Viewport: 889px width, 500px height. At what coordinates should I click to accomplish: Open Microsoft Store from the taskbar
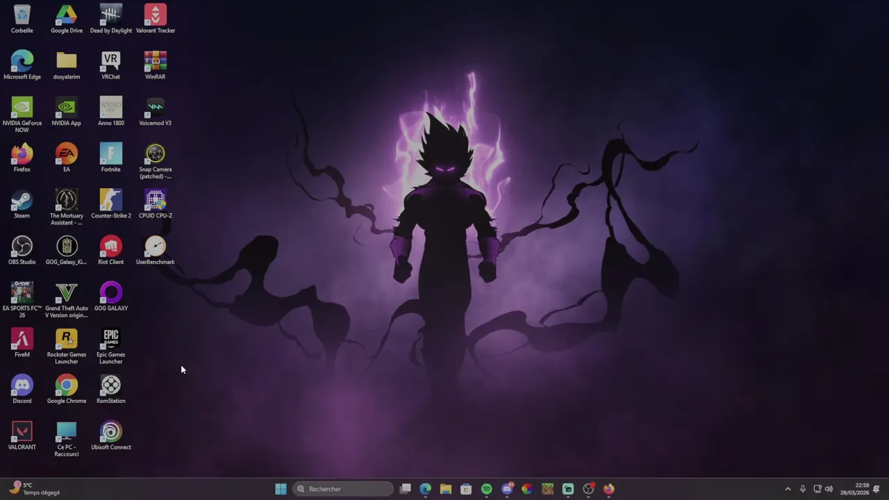pyautogui.click(x=466, y=489)
